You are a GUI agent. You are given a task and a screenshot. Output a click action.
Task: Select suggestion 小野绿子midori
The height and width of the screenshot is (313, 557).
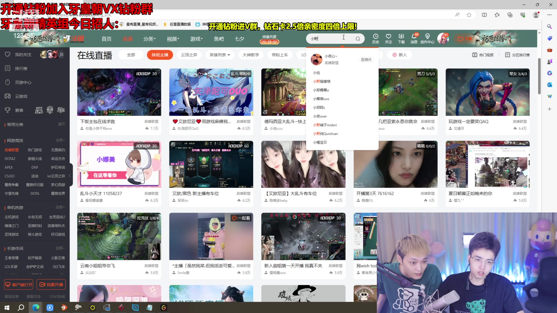pyautogui.click(x=325, y=125)
